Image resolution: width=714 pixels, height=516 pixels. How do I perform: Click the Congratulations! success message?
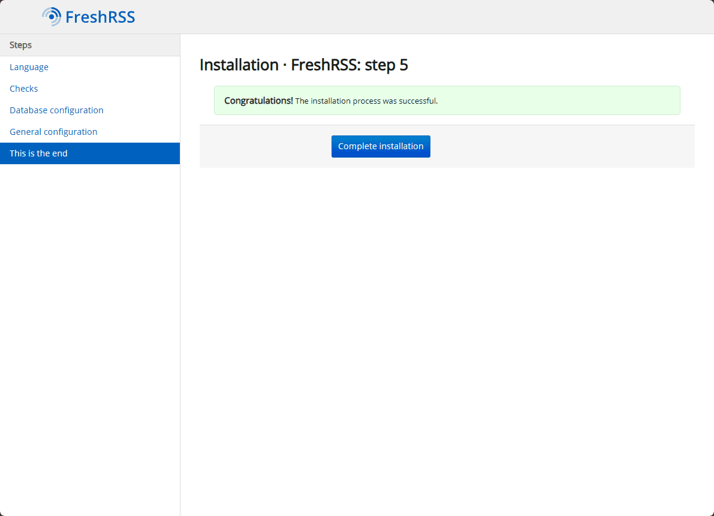point(447,101)
